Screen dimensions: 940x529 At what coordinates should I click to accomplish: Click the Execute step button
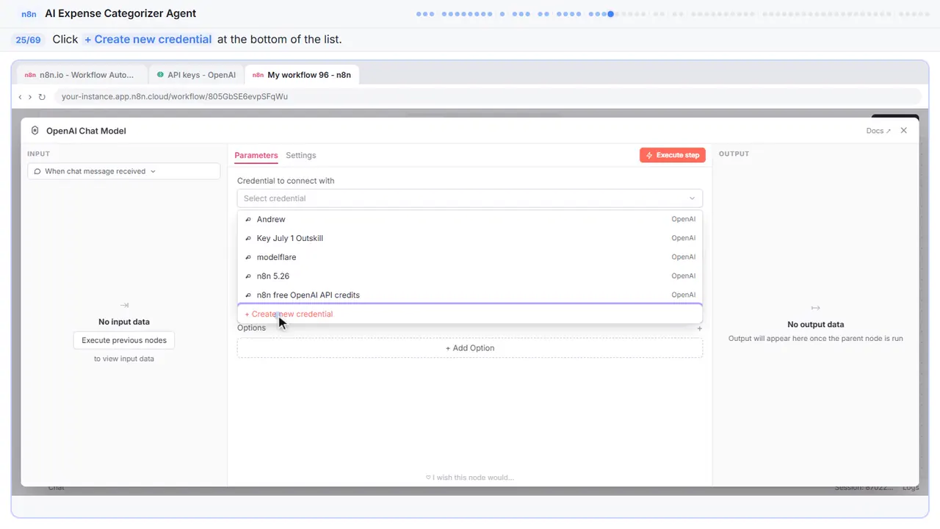point(673,155)
